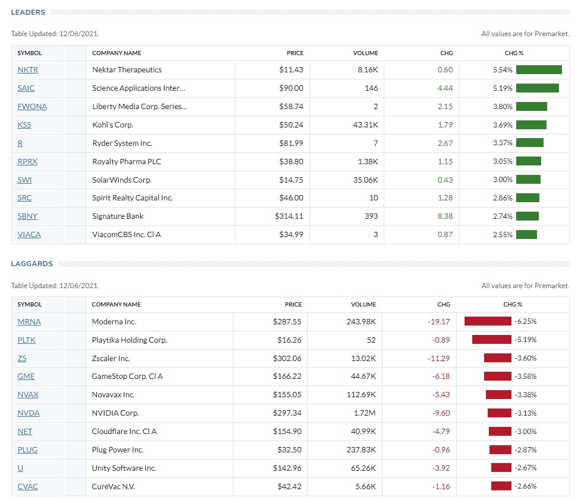Select the Plug Power Inc. company name

tap(118, 450)
